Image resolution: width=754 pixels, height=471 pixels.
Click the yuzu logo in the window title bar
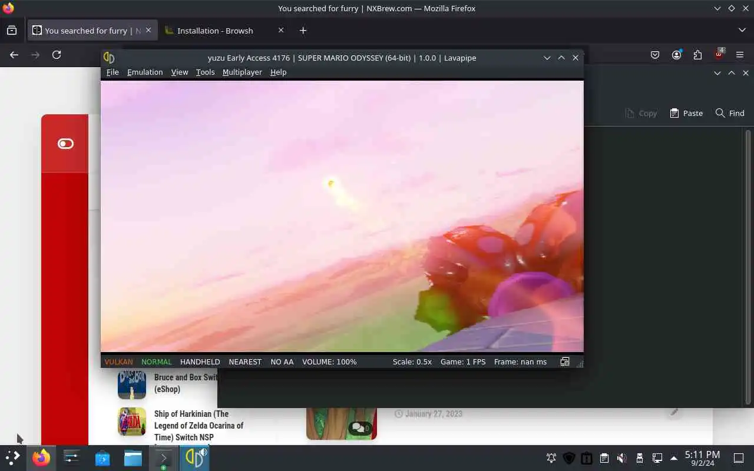tap(109, 57)
